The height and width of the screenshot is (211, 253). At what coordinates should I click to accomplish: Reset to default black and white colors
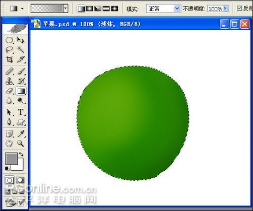pyautogui.click(x=7, y=168)
